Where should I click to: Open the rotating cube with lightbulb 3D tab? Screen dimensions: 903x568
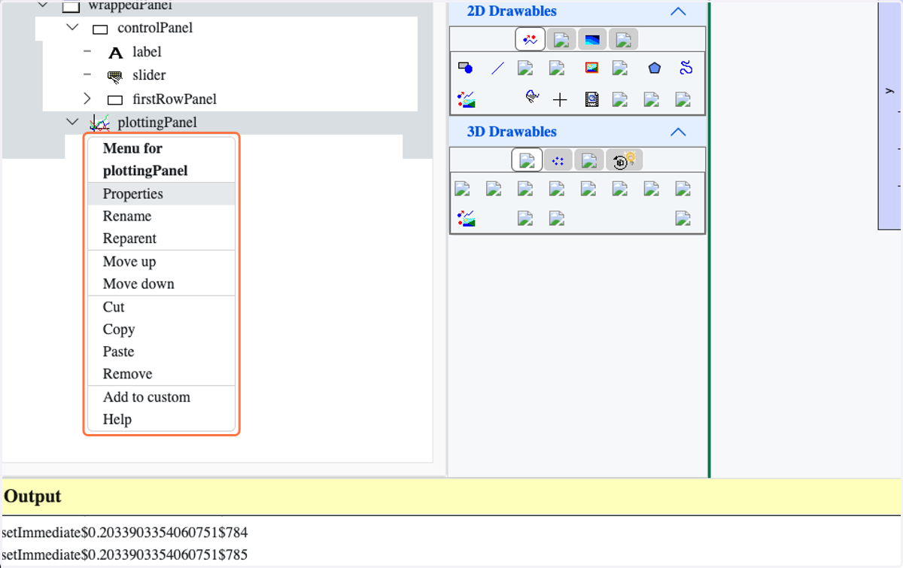(624, 160)
